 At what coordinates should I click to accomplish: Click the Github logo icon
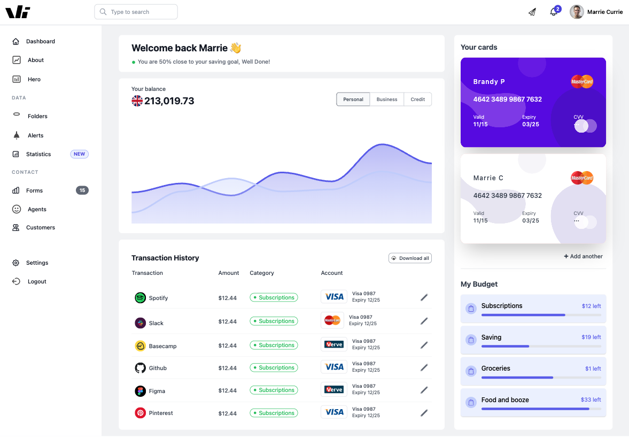[x=141, y=368]
